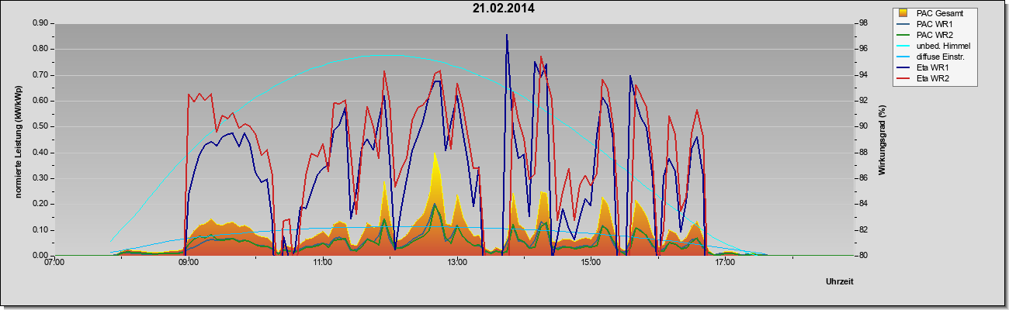Click the chart title 21.02.2014

tap(503, 9)
